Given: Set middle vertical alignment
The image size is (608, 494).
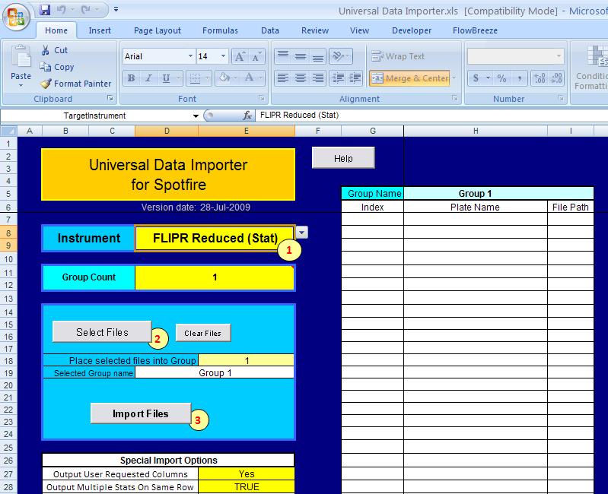Looking at the screenshot, I should (301, 56).
